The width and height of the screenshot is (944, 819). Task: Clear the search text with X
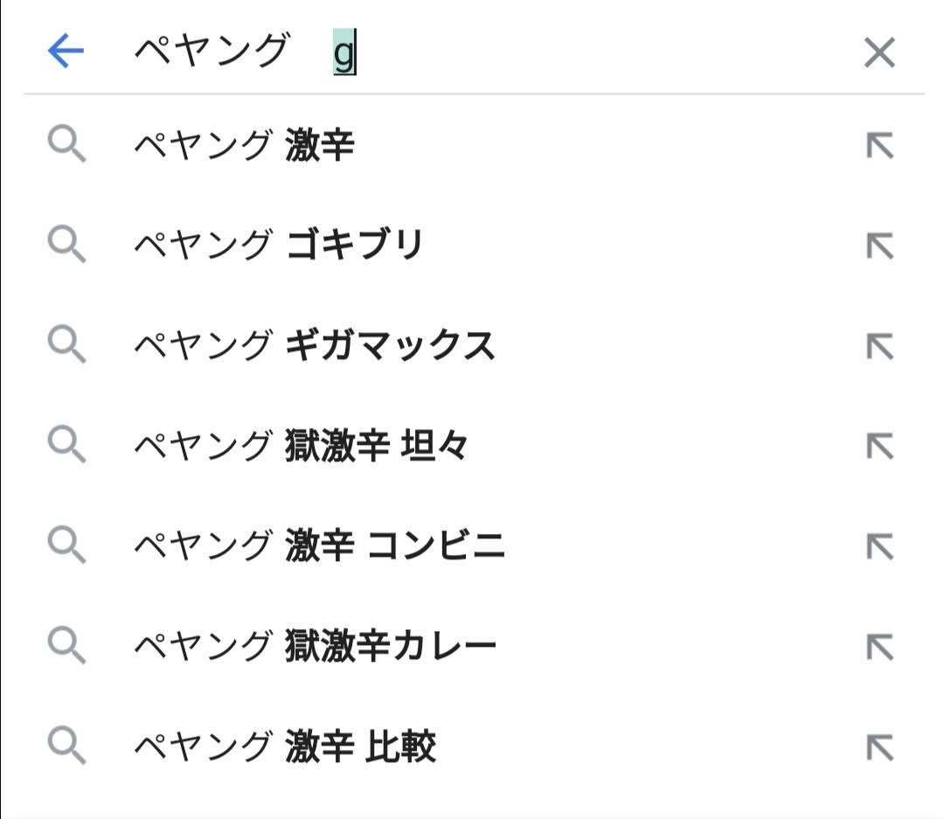tap(879, 53)
